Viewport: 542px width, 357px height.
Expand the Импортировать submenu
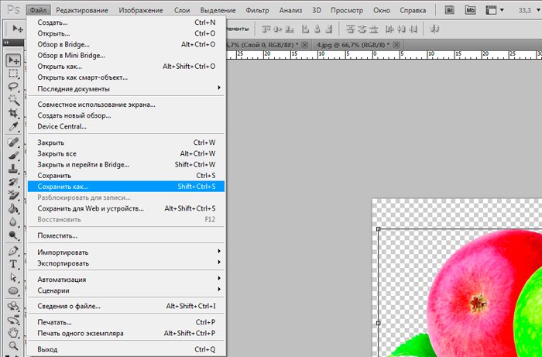point(124,252)
